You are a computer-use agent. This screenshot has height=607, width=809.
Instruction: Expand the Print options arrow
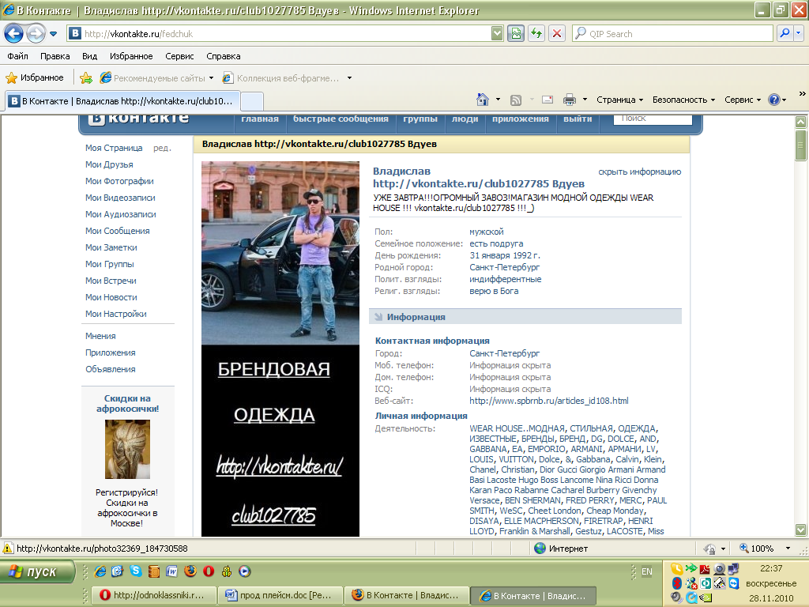click(x=585, y=100)
